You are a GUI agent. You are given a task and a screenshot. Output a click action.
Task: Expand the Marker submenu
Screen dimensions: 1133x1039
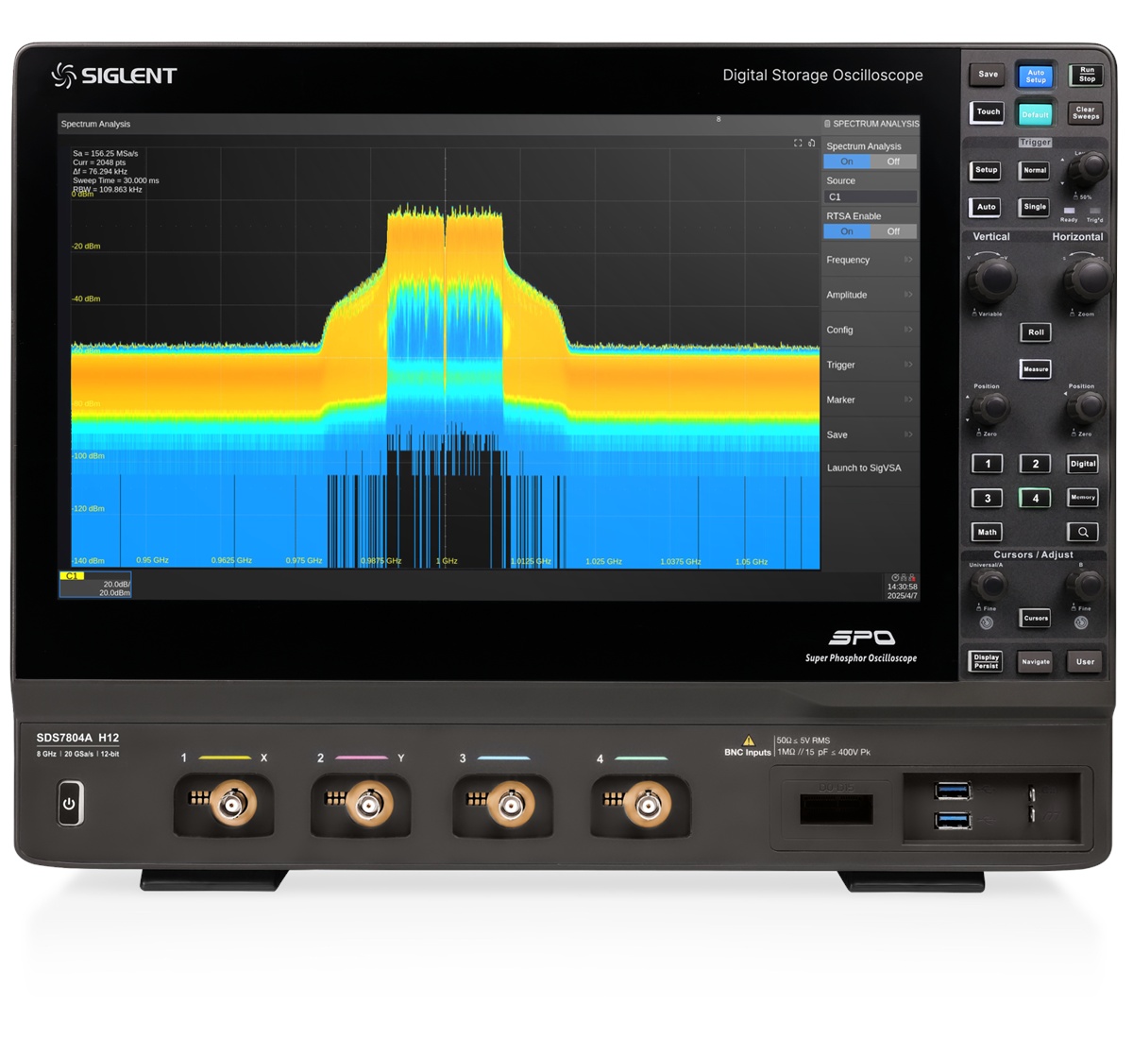point(870,400)
